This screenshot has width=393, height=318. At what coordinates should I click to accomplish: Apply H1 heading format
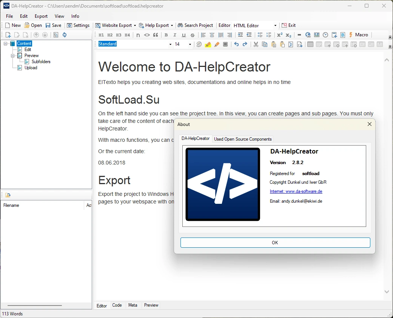[101, 35]
